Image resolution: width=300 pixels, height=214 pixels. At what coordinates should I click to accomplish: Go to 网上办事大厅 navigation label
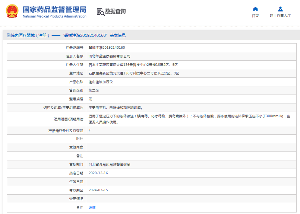tap(280, 16)
